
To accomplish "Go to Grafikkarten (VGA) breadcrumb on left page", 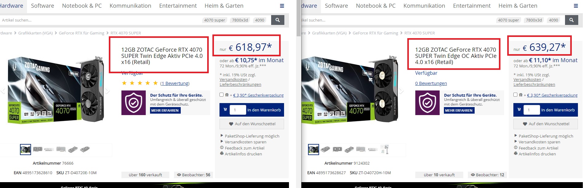I will point(35,33).
